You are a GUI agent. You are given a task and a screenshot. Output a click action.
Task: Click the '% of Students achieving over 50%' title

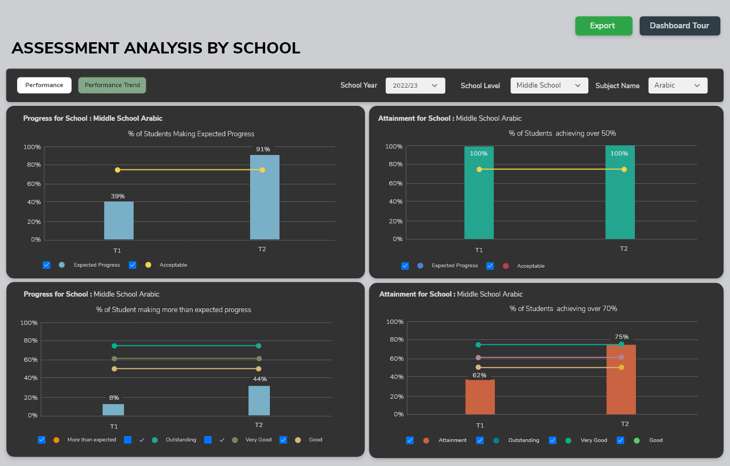tap(562, 133)
